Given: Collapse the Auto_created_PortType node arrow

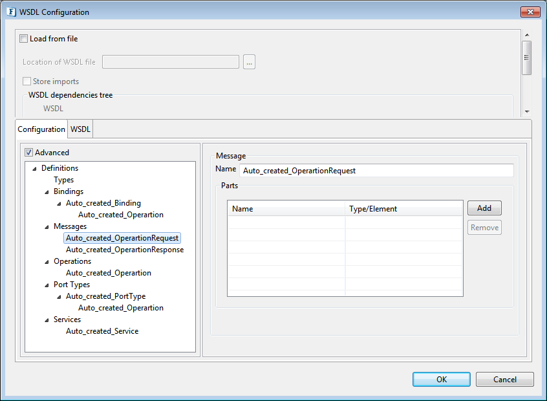Looking at the screenshot, I should click(59, 297).
